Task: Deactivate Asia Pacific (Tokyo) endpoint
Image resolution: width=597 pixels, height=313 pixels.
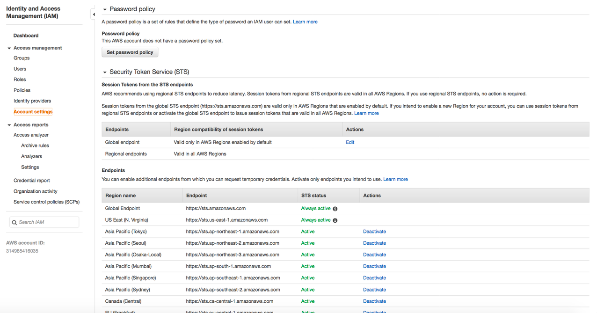Action: coord(374,232)
